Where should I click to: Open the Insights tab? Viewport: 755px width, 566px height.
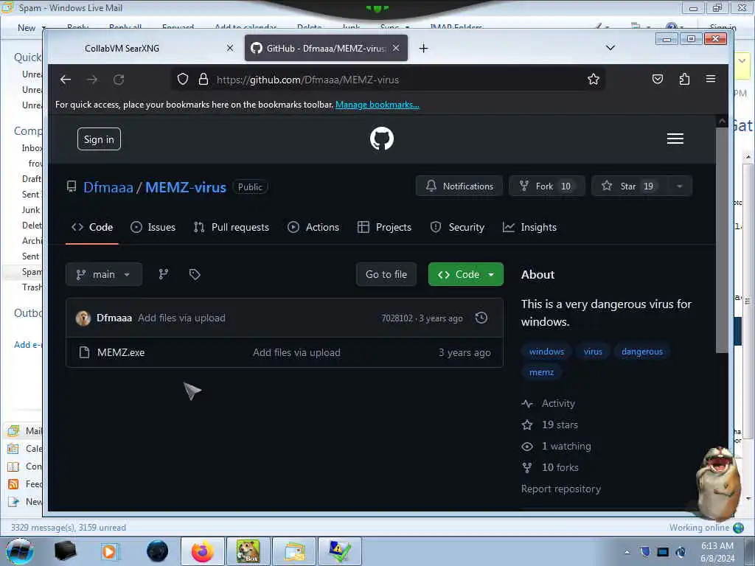point(529,227)
